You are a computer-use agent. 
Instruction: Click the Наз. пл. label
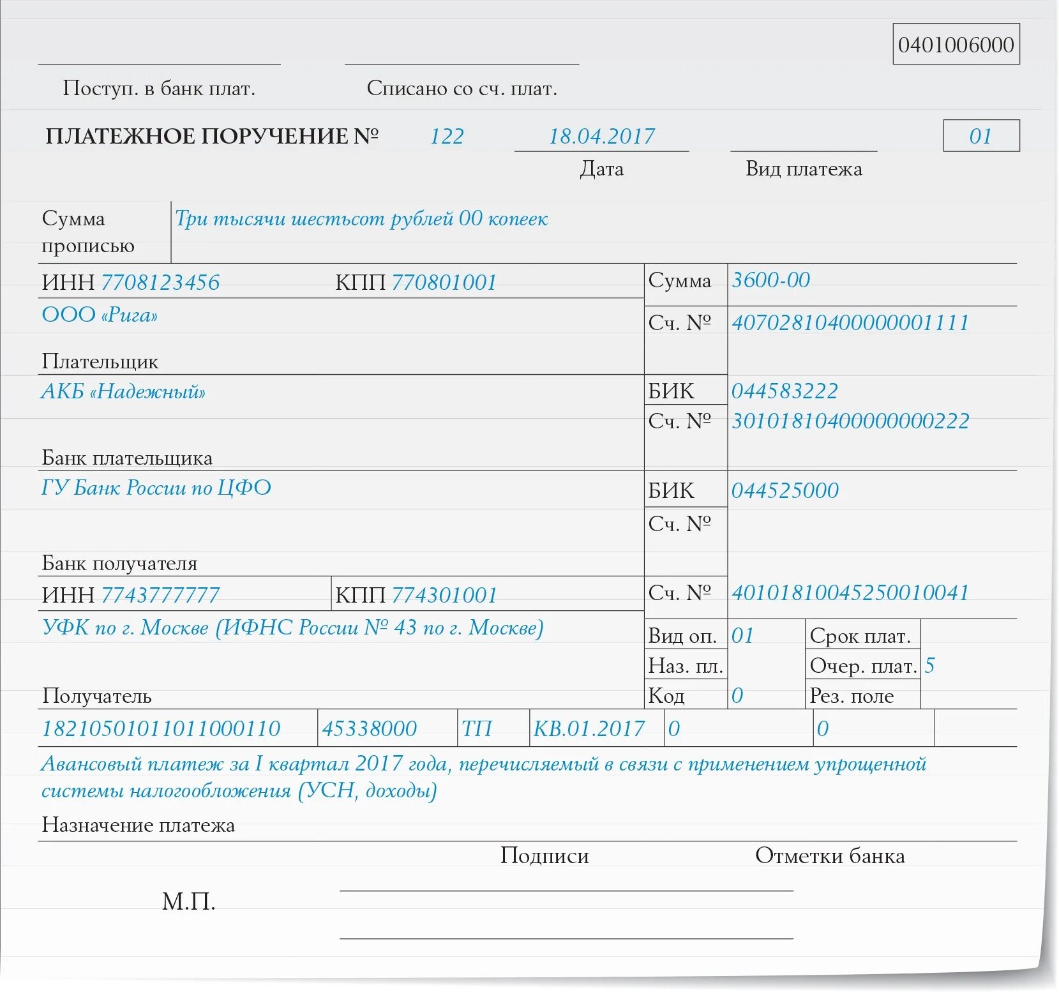click(686, 666)
